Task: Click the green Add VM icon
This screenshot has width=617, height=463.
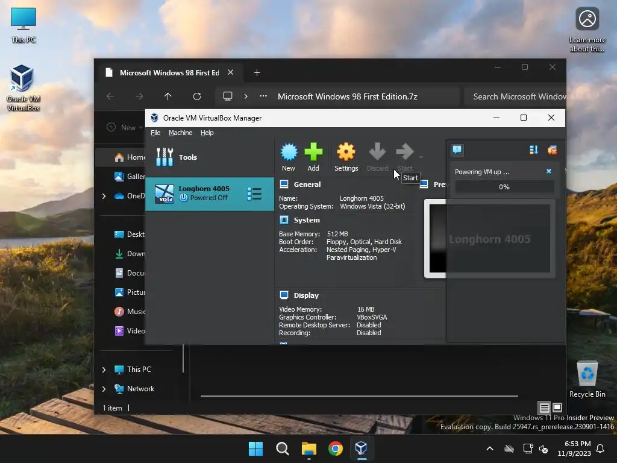Action: (x=313, y=157)
